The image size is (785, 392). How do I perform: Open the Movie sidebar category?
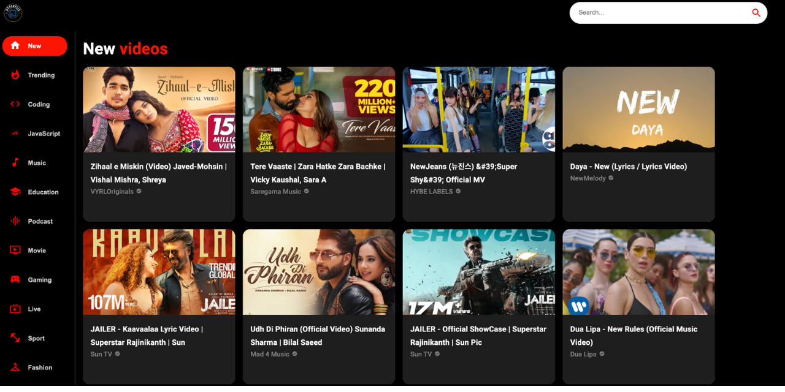coord(36,251)
